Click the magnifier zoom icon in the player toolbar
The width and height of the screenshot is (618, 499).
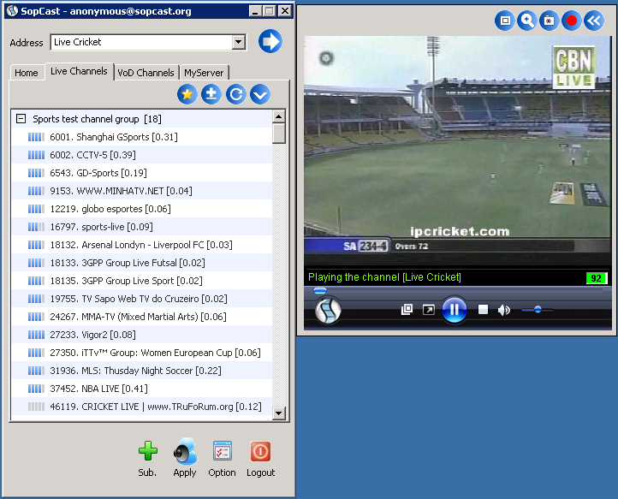click(x=527, y=20)
